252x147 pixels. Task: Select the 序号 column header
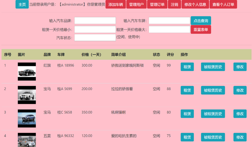(8, 55)
